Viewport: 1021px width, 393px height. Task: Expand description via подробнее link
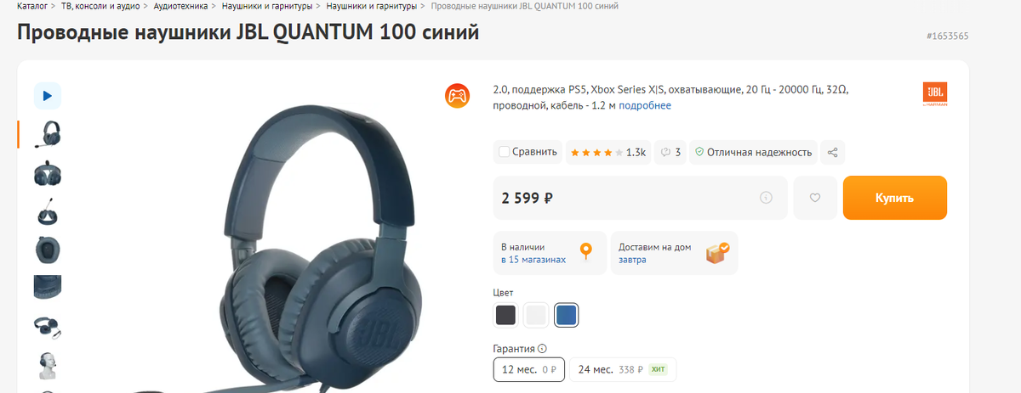pos(645,105)
